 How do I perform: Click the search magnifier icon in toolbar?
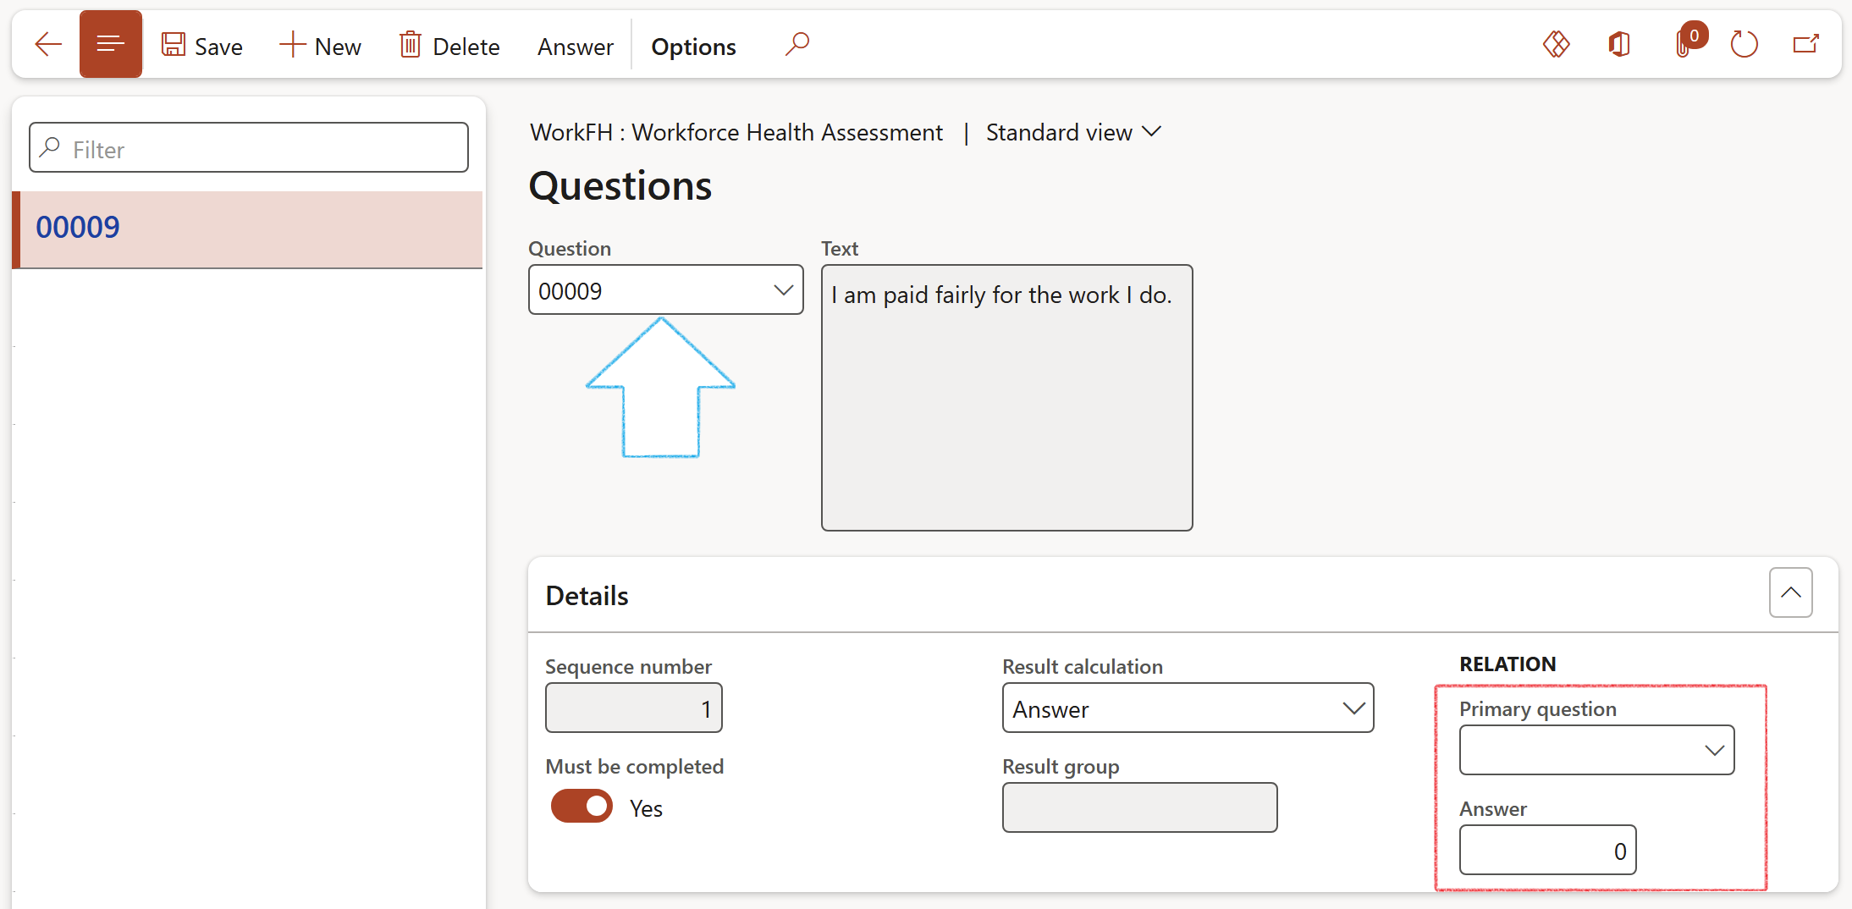[x=796, y=44]
